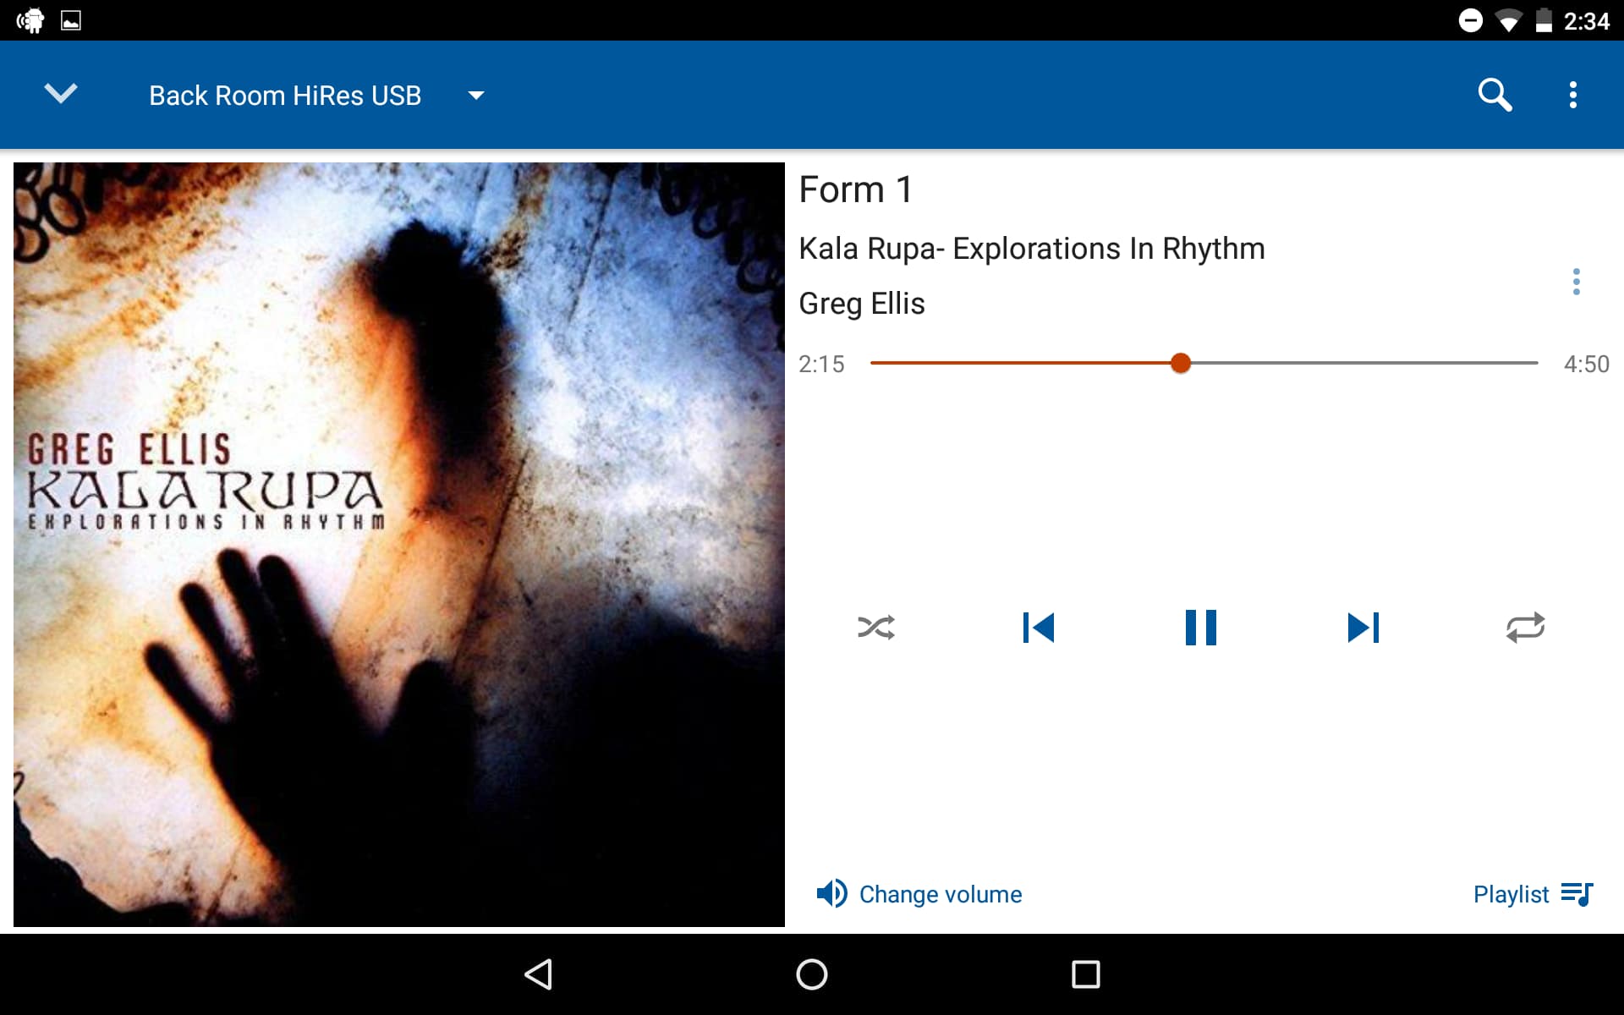Pause the current track
Image resolution: width=1624 pixels, height=1015 pixels.
point(1201,628)
